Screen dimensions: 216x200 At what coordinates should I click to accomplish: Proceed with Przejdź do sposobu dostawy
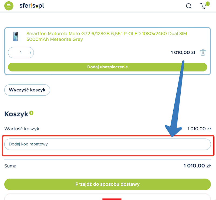(x=107, y=184)
